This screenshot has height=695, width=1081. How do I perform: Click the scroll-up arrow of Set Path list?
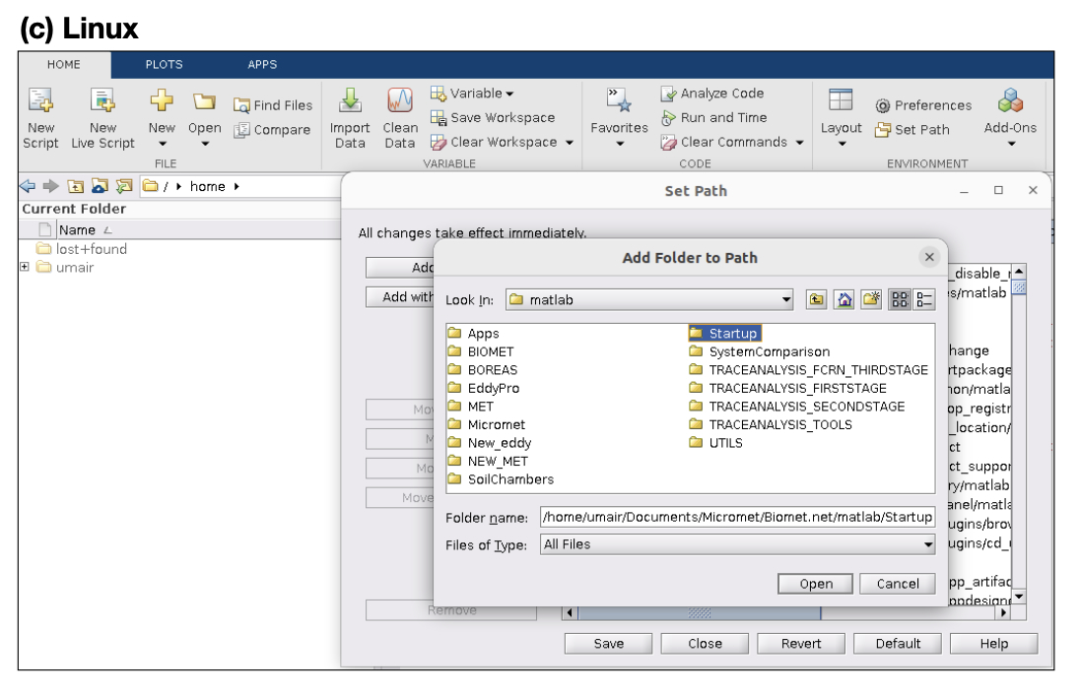1019,271
